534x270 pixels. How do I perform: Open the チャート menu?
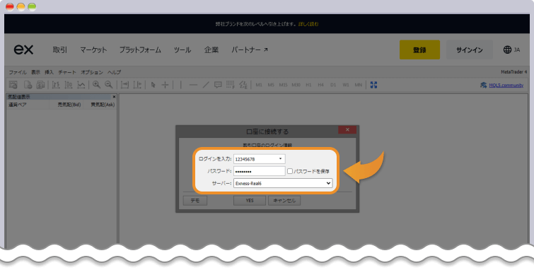coord(67,72)
